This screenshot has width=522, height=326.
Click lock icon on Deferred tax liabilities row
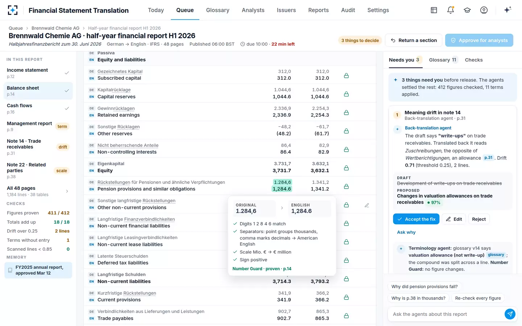(346, 260)
